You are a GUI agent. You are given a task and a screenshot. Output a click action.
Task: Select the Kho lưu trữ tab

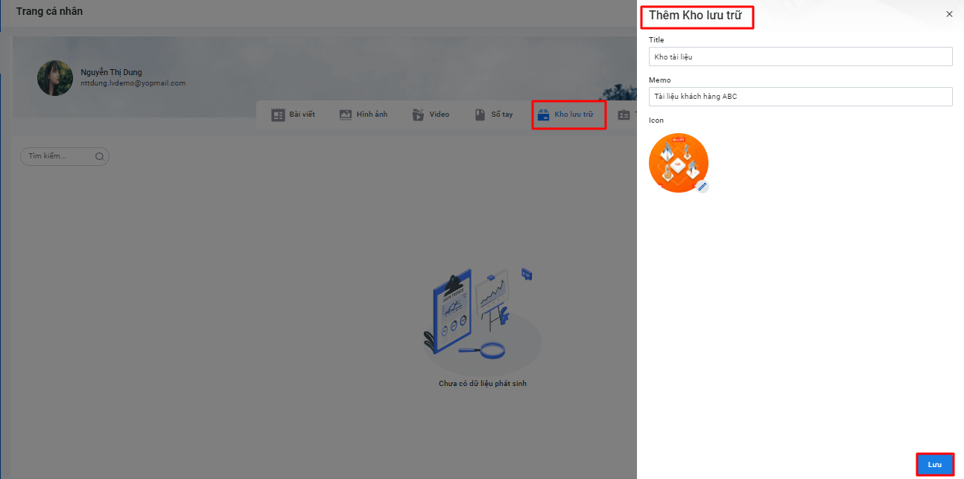pos(573,115)
